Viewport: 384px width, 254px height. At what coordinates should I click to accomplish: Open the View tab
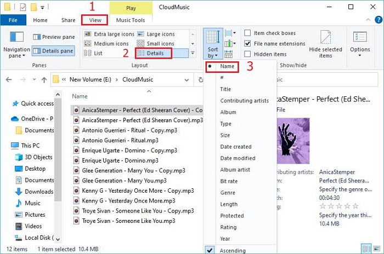pos(95,20)
